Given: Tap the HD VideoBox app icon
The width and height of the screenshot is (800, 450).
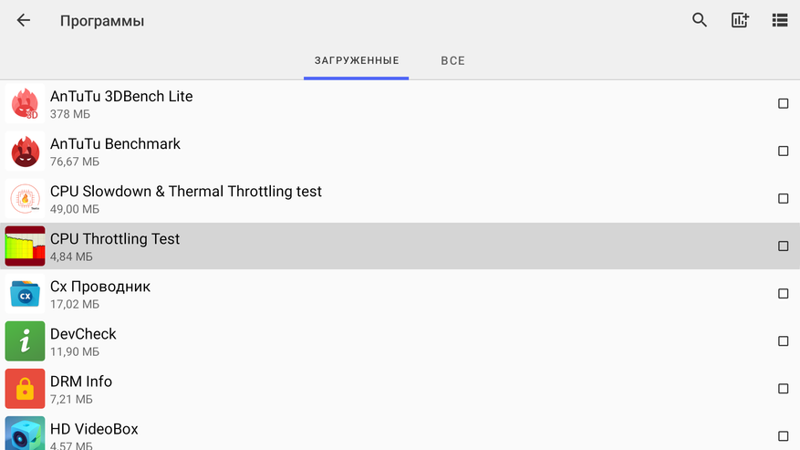Looking at the screenshot, I should coord(25,434).
